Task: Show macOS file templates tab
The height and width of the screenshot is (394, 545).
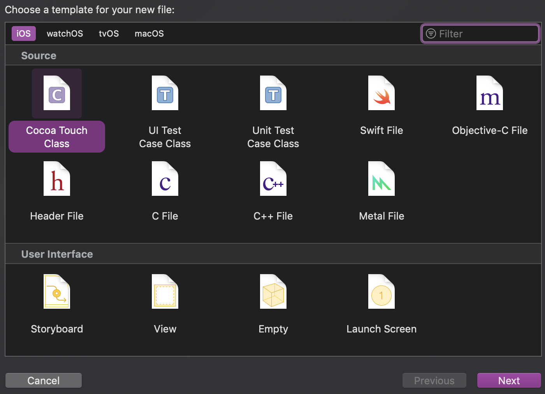Action: coord(149,33)
